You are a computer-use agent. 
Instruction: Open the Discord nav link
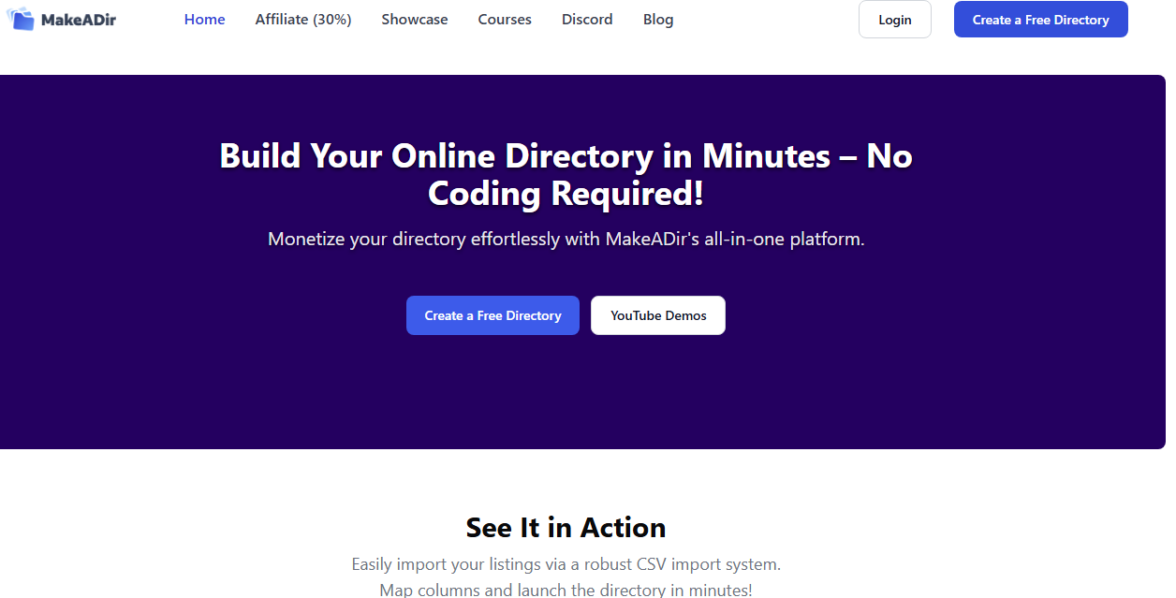(x=587, y=20)
